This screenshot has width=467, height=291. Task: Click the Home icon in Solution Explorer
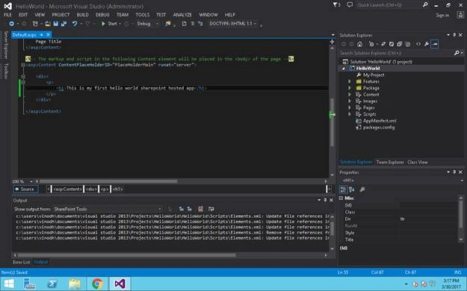(360, 44)
